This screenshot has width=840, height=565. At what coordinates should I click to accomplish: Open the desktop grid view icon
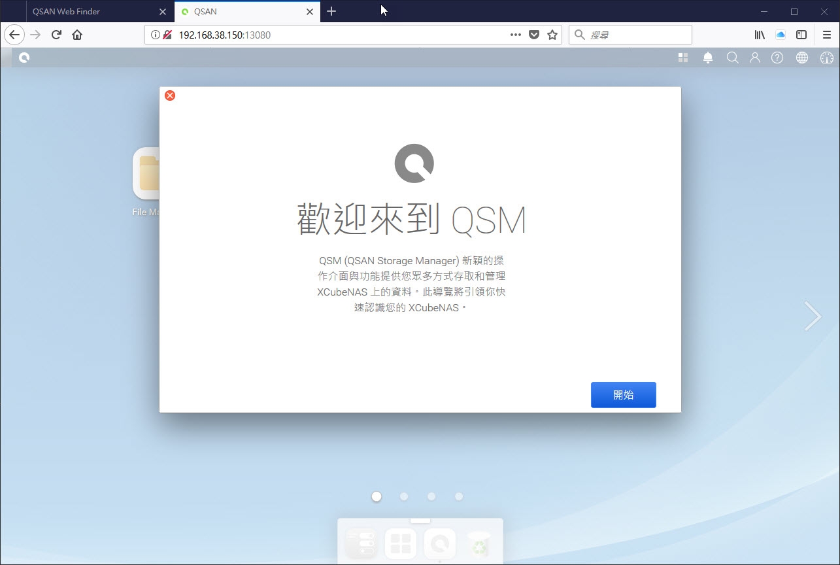[x=683, y=58]
